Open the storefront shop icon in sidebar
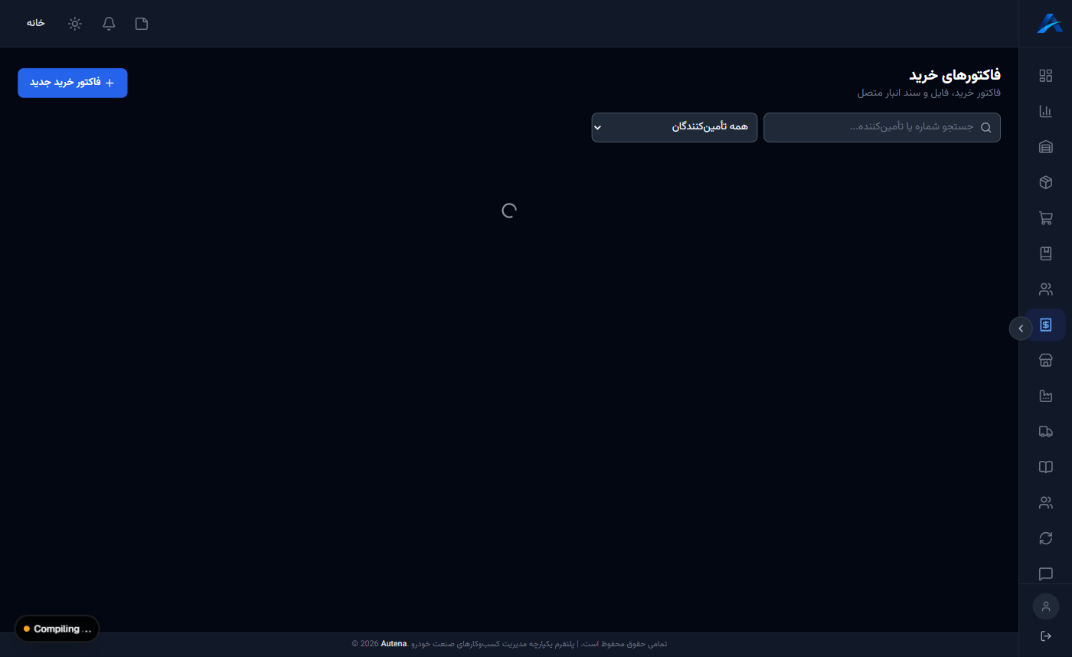The width and height of the screenshot is (1072, 657). click(1045, 361)
